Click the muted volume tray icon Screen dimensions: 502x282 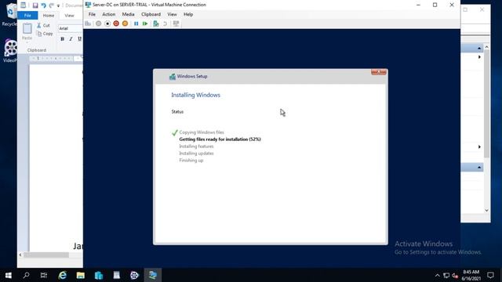pos(455,276)
